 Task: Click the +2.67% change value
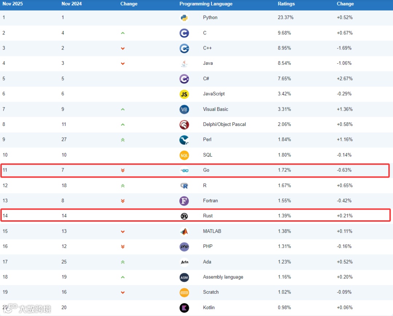coord(345,79)
